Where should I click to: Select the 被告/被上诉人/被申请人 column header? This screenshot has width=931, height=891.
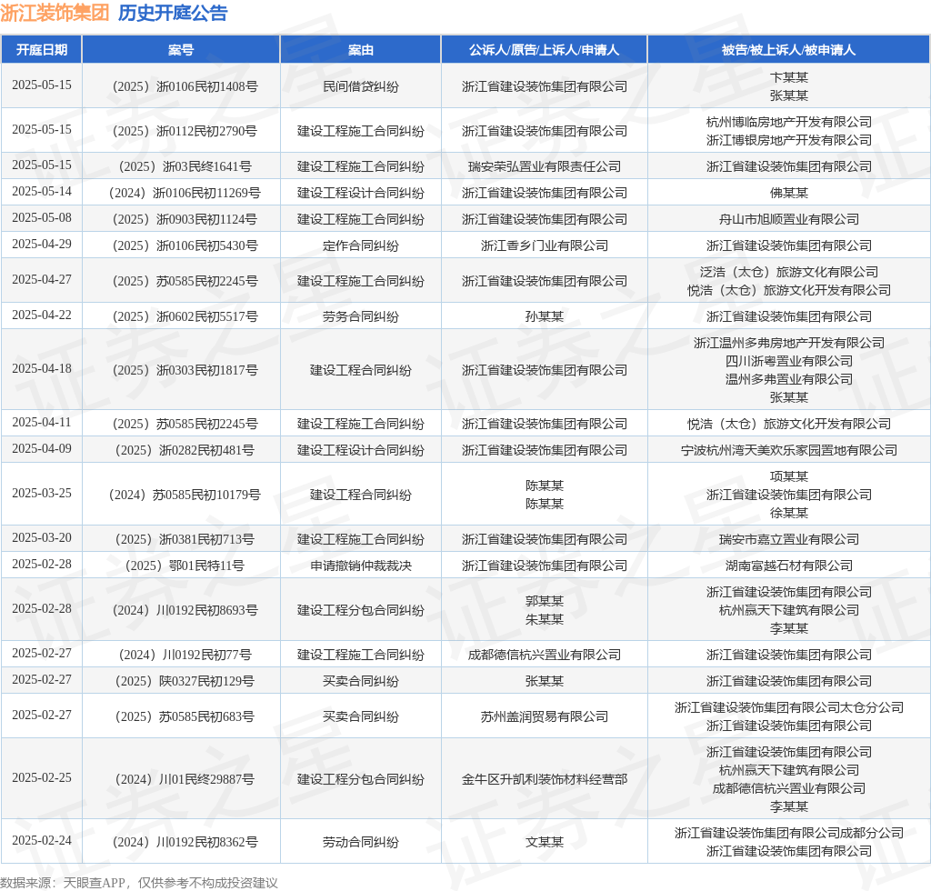pos(788,50)
